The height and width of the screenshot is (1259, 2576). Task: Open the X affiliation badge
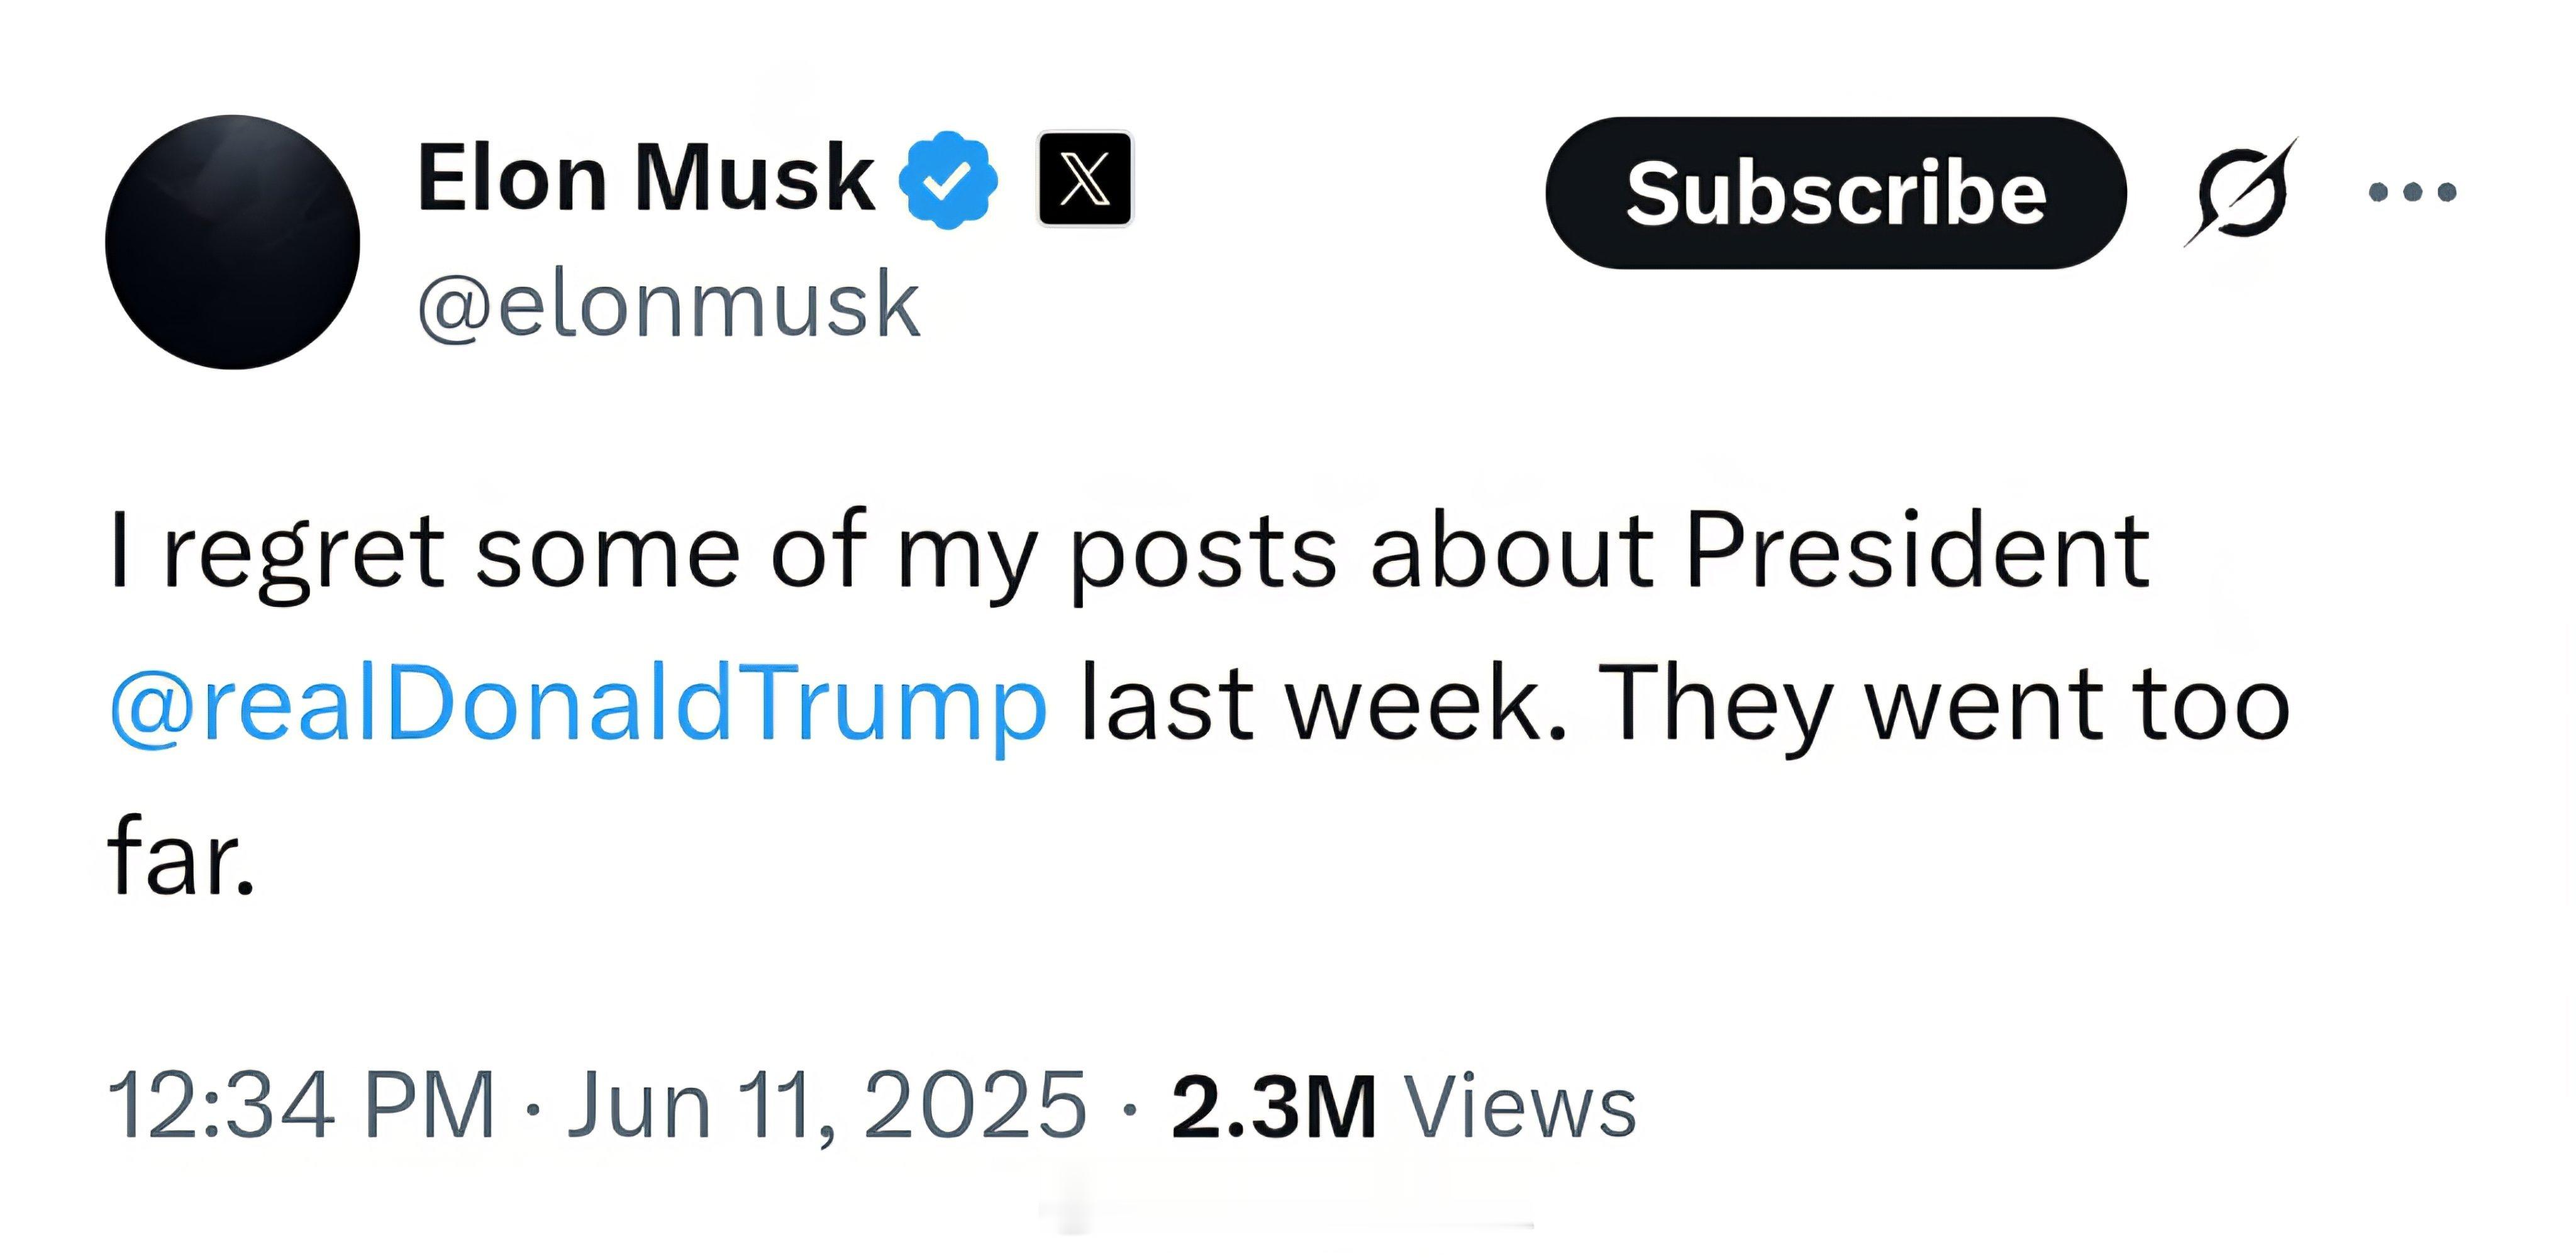click(x=1085, y=179)
